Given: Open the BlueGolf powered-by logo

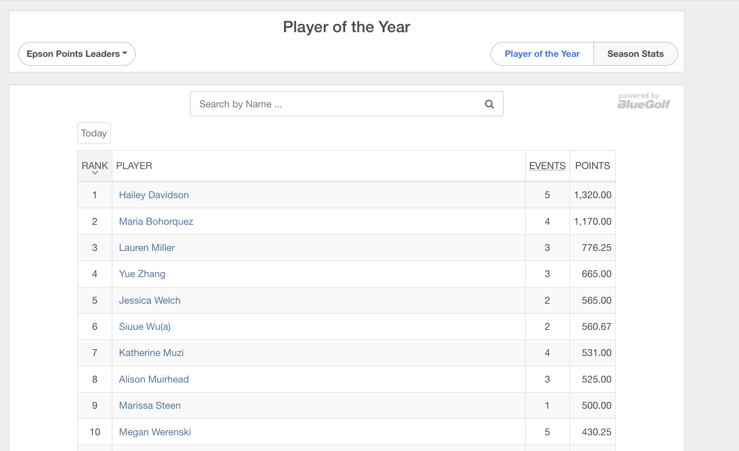Looking at the screenshot, I should (x=644, y=101).
